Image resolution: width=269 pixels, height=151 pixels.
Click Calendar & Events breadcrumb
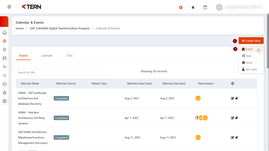coord(108,29)
